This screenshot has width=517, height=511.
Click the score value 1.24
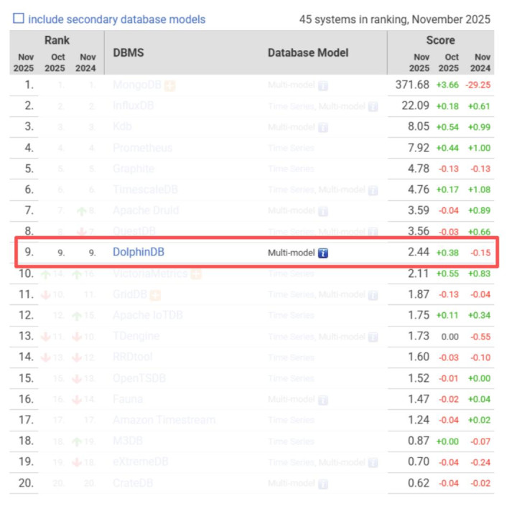click(419, 420)
